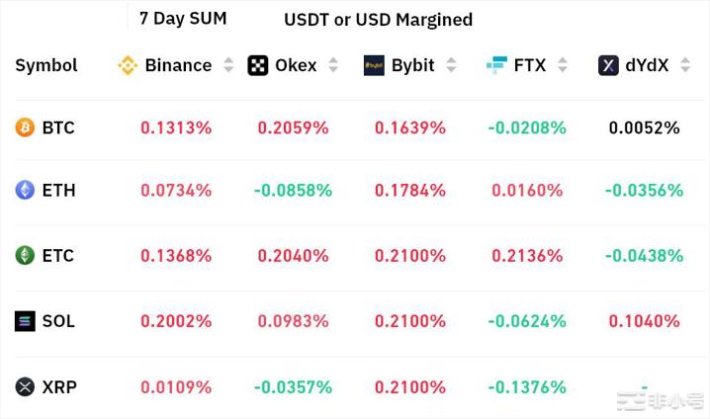Open the SOL symbol row link
This screenshot has height=419, width=710.
pyautogui.click(x=58, y=321)
